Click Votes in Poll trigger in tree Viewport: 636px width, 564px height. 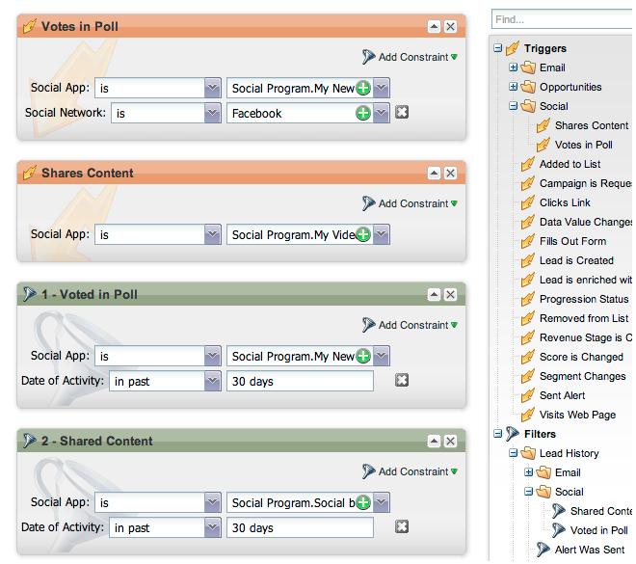583,145
